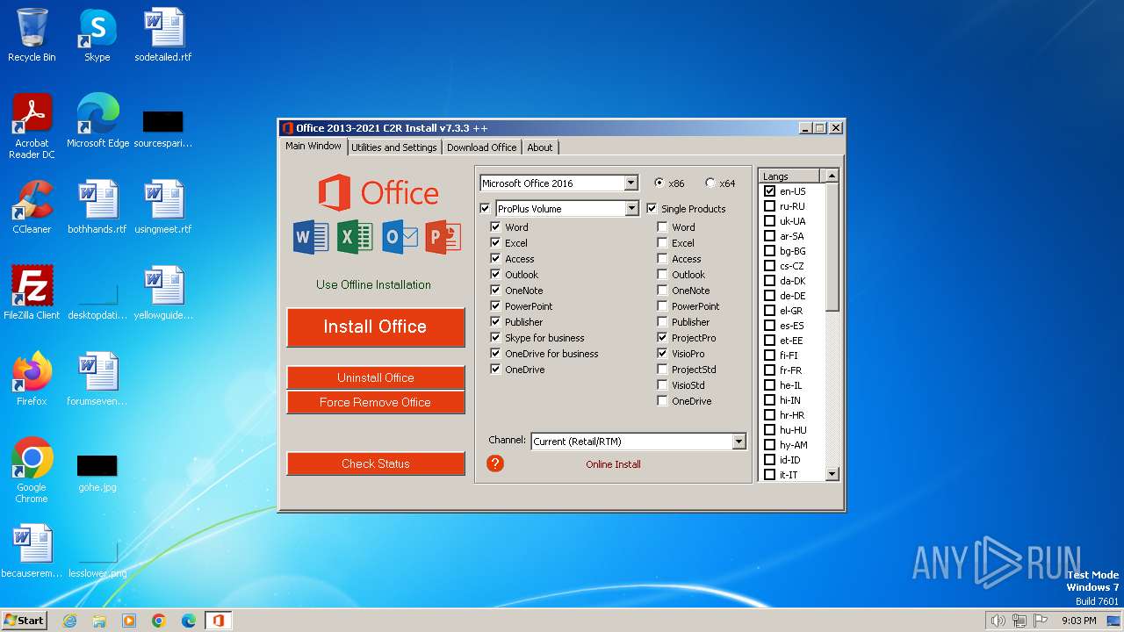Click Edge icon in taskbar
1124x632 pixels.
(x=189, y=621)
